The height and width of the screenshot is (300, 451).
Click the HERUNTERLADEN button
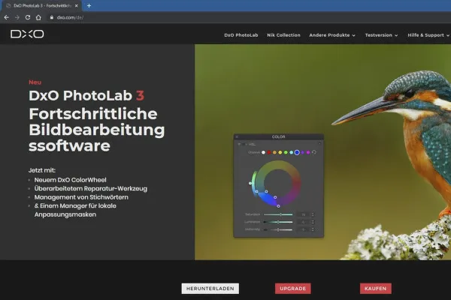(210, 289)
